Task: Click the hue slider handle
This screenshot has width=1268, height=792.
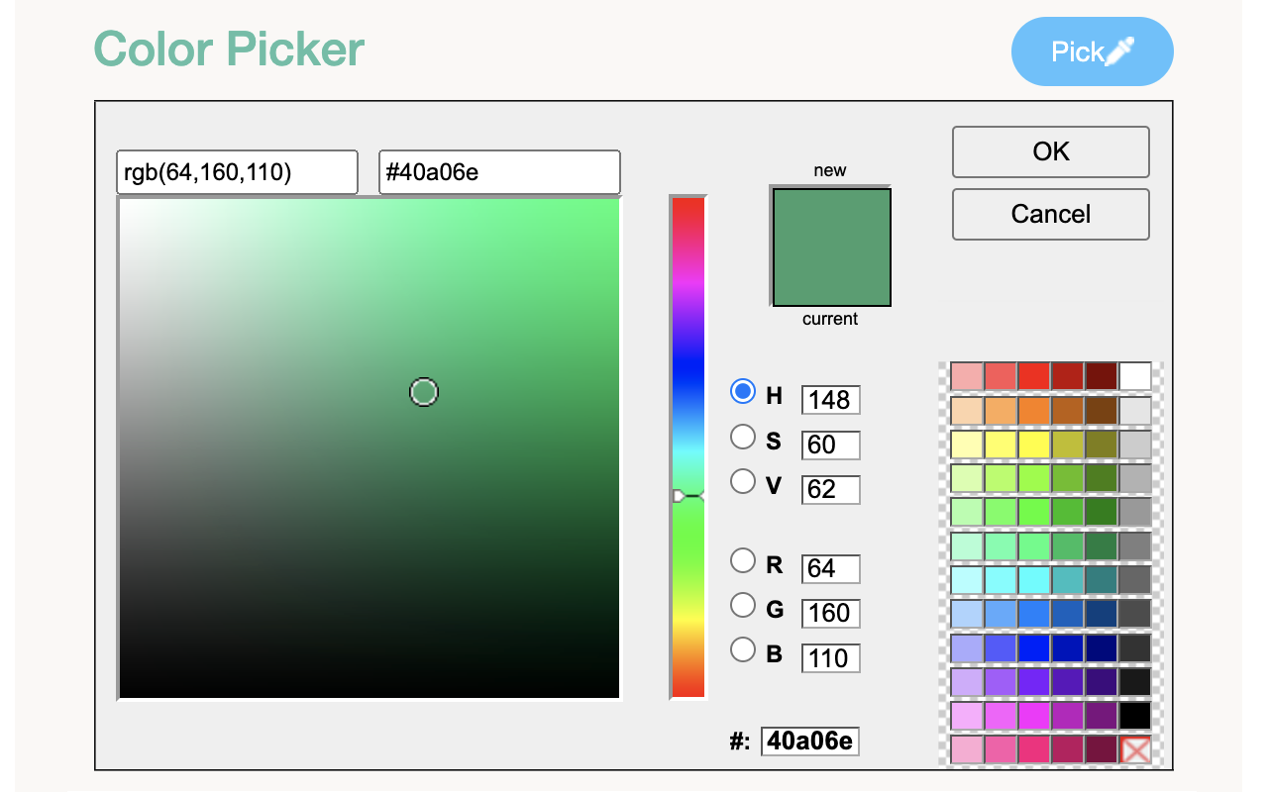Action: coord(687,495)
